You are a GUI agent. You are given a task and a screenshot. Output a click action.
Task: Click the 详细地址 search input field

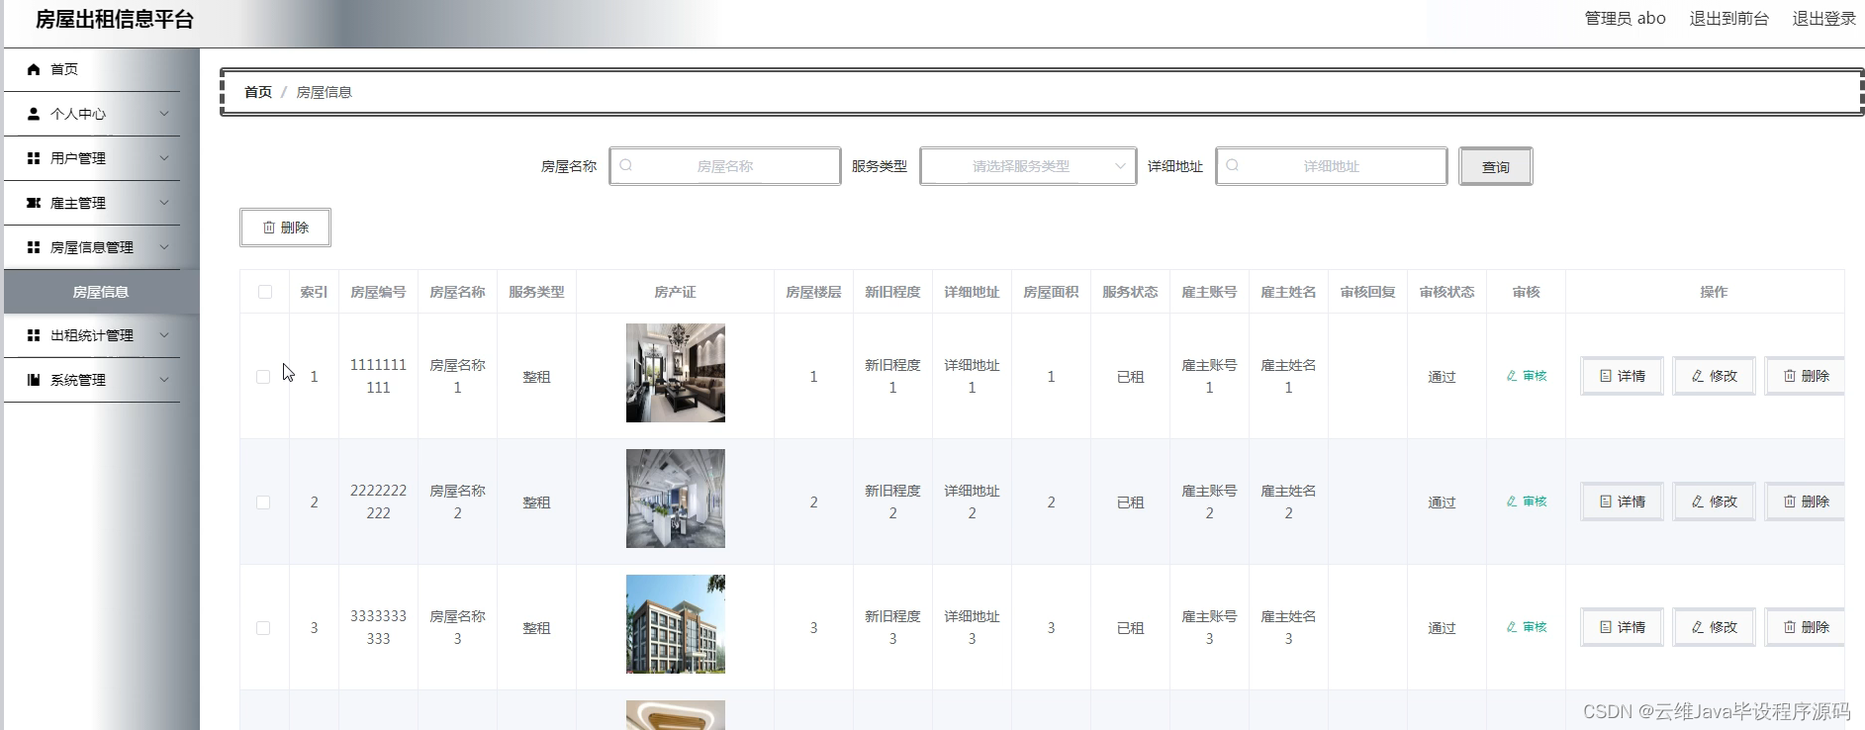point(1332,166)
